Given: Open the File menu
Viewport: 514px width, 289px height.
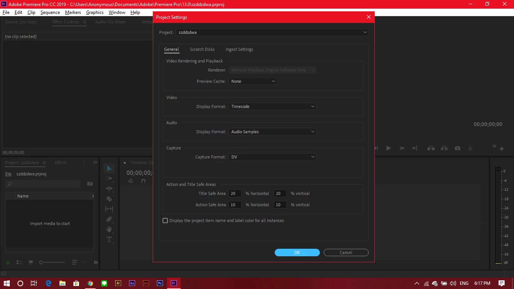Looking at the screenshot, I should click(x=6, y=12).
